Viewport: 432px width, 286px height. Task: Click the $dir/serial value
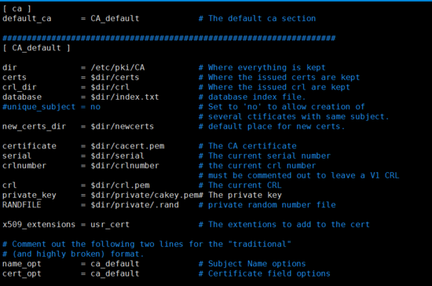[x=117, y=156]
